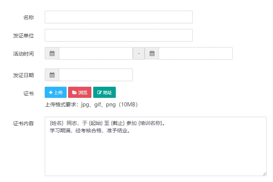Click the calendar icon for activity end time
The image size is (273, 182).
tap(152, 53)
